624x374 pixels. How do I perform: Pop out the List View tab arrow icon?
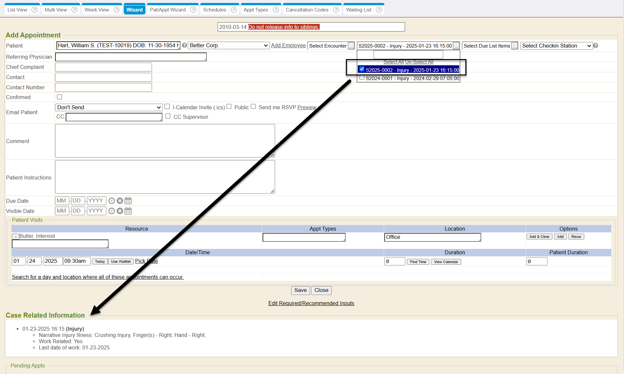tap(34, 10)
